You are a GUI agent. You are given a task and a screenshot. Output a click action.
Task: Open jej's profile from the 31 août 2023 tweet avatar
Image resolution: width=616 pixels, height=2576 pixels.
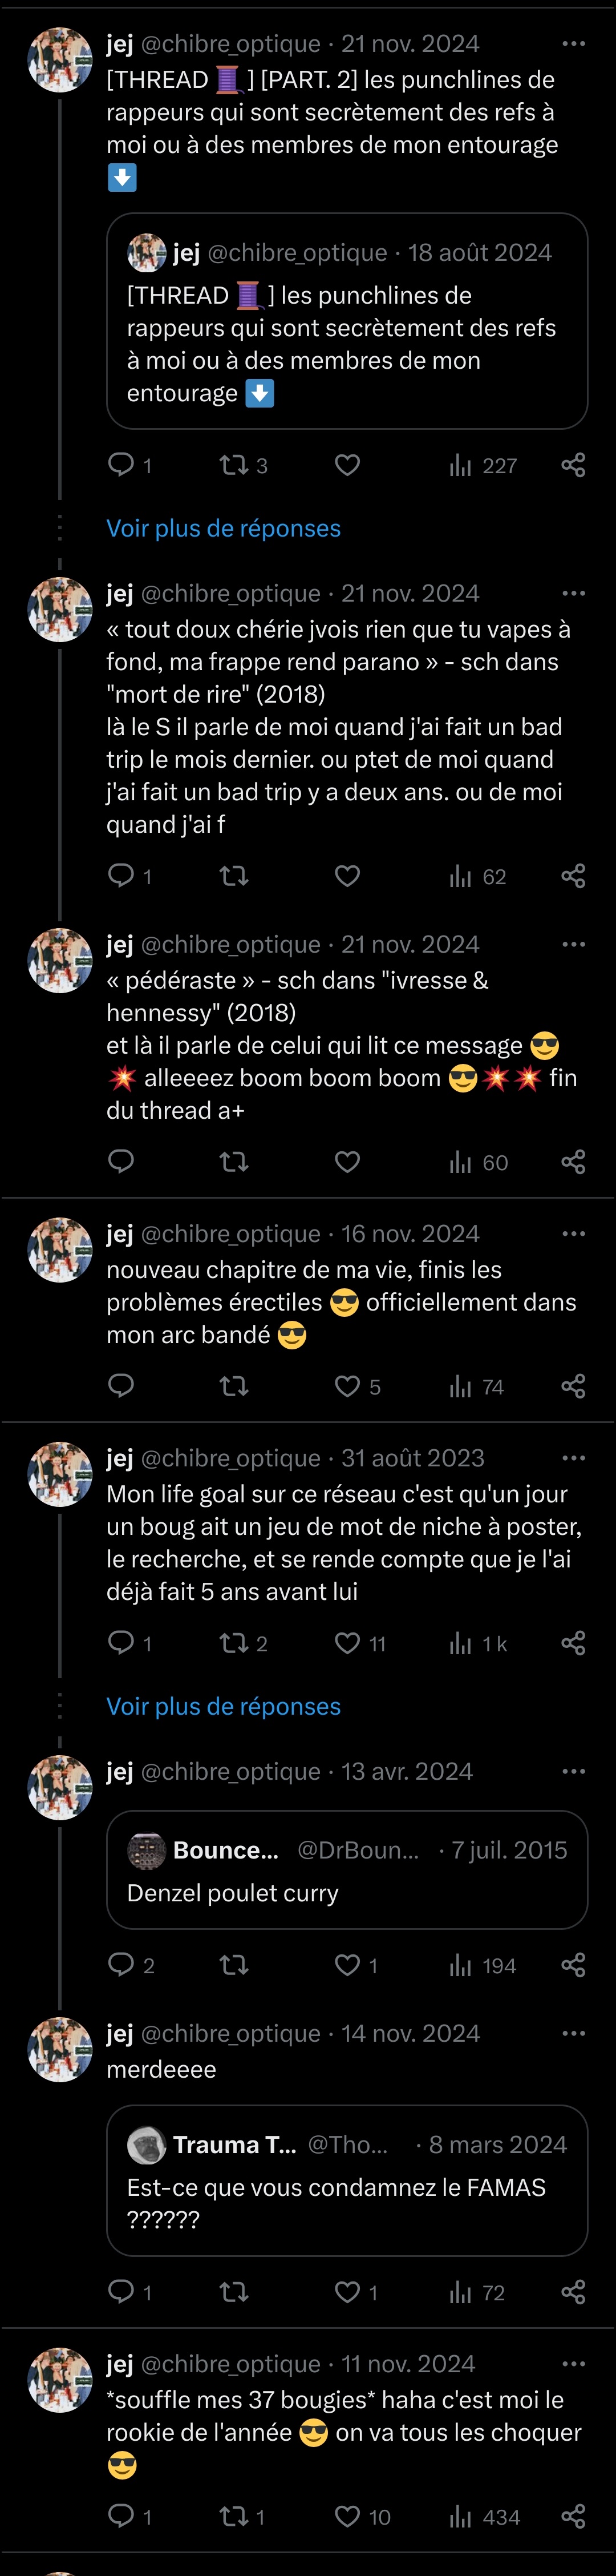pyautogui.click(x=60, y=1474)
